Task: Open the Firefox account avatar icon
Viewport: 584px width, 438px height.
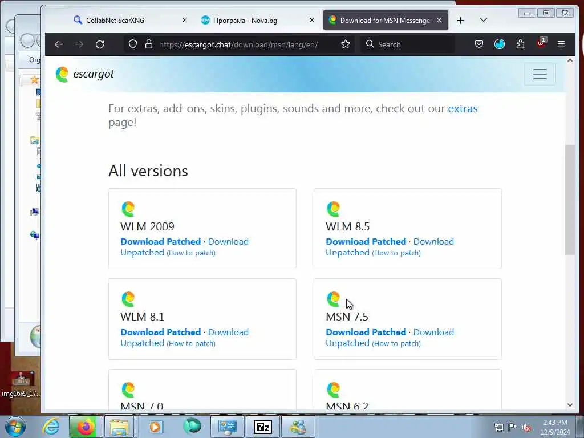Action: coord(500,44)
